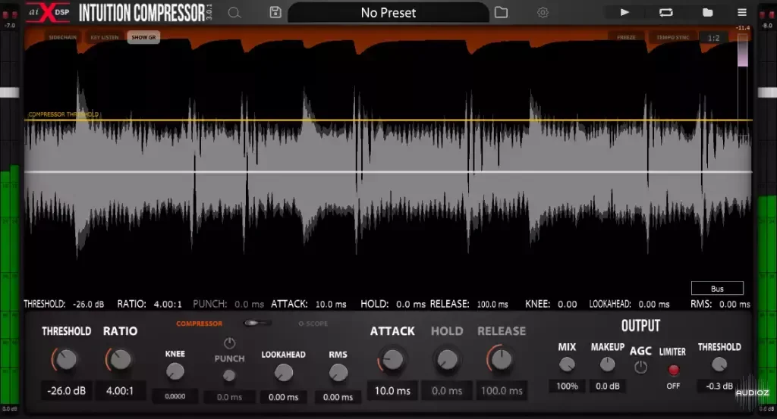Enable the red LIMITER button
This screenshot has width=777, height=419.
click(673, 370)
